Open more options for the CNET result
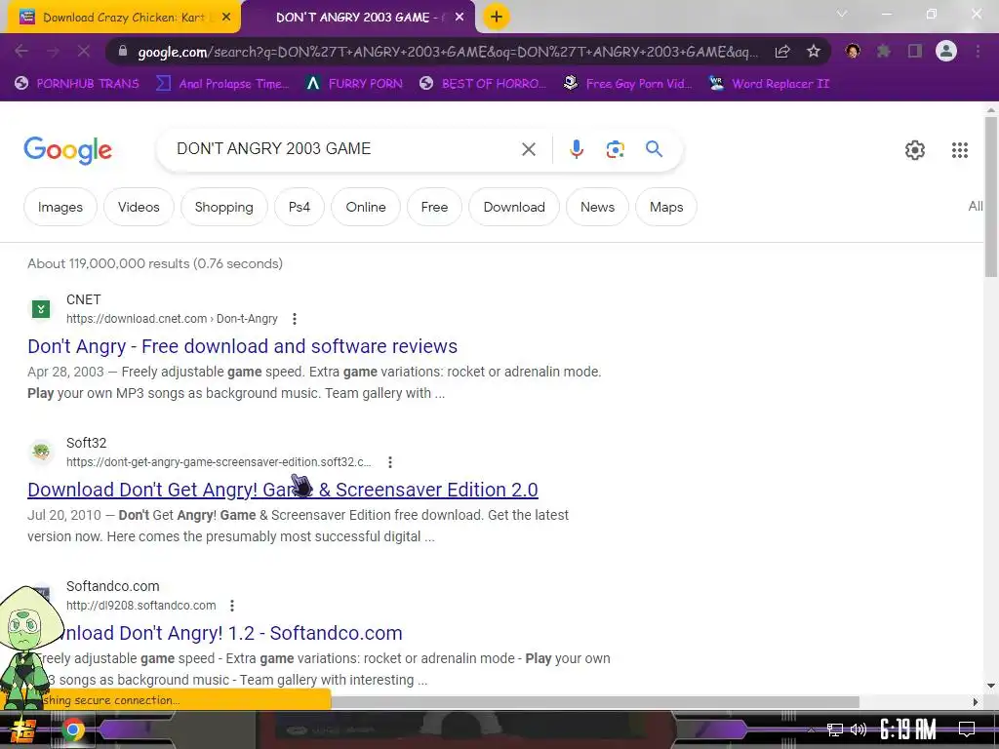Image resolution: width=999 pixels, height=749 pixels. (294, 319)
